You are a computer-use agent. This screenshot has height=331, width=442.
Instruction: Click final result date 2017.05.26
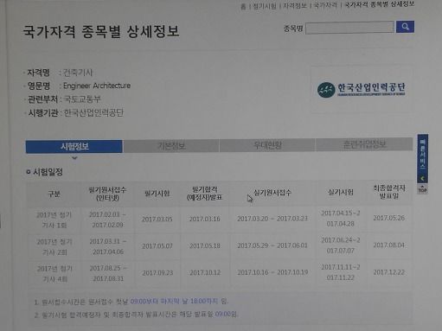(x=389, y=218)
